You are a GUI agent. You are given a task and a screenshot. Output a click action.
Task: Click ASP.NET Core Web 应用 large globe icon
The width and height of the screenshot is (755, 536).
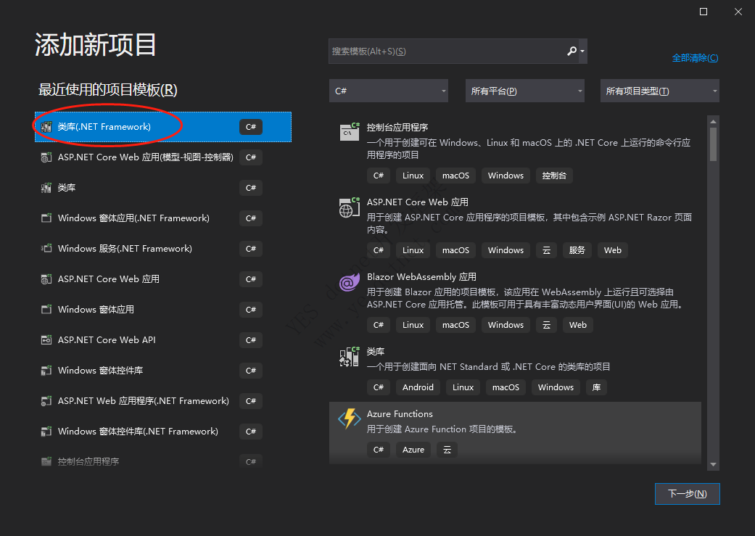(x=350, y=207)
